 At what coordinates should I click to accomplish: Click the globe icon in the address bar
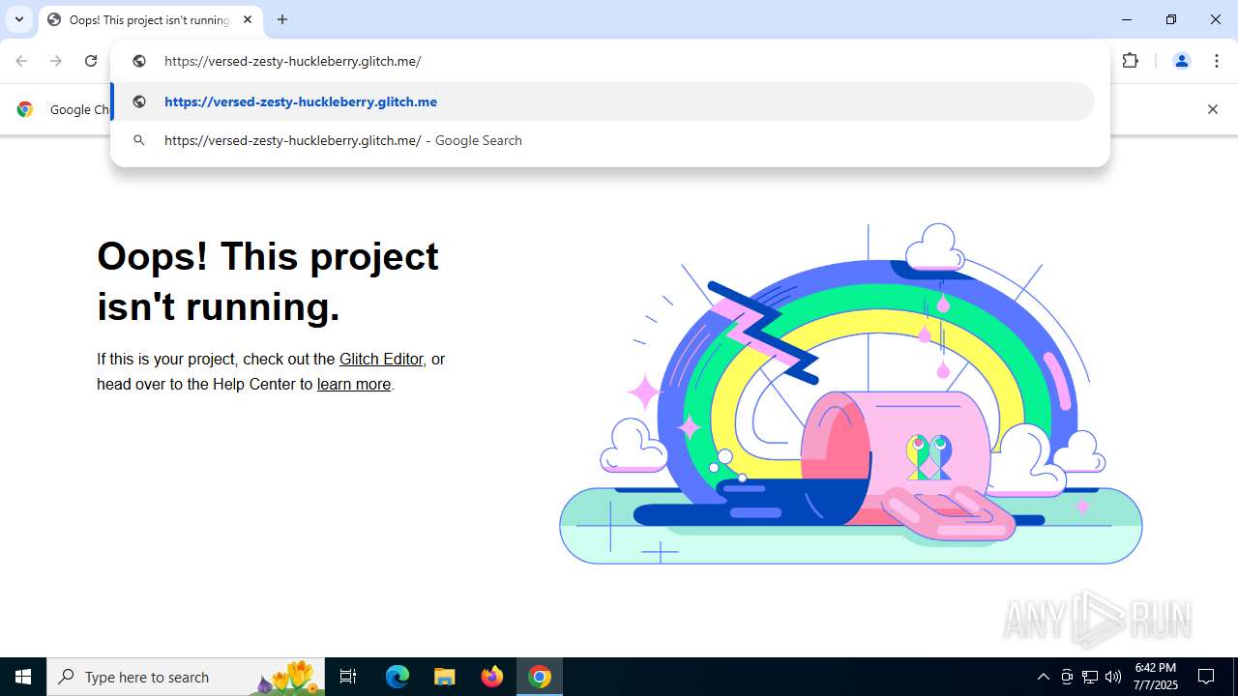tap(139, 61)
